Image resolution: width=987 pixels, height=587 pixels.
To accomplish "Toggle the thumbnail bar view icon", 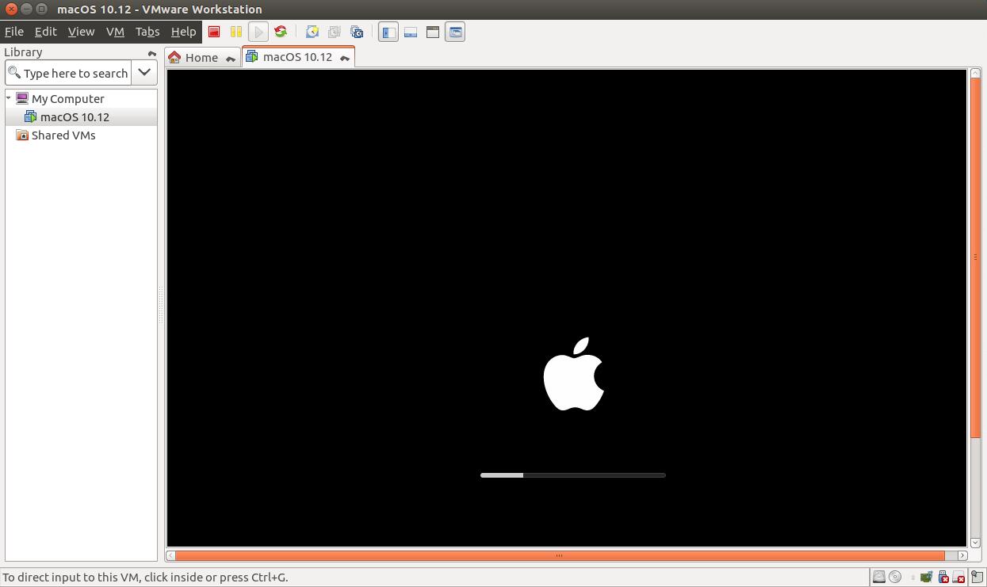I will (x=411, y=32).
